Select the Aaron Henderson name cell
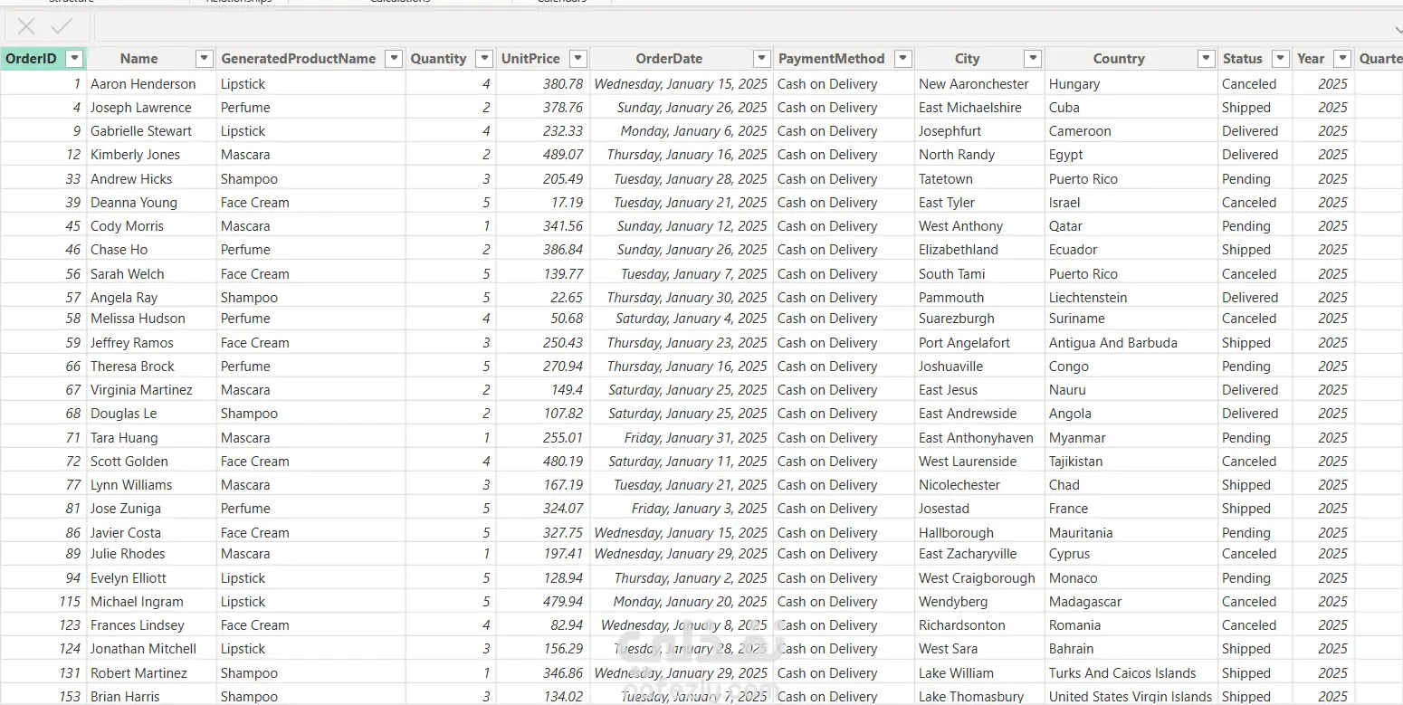 click(x=143, y=84)
